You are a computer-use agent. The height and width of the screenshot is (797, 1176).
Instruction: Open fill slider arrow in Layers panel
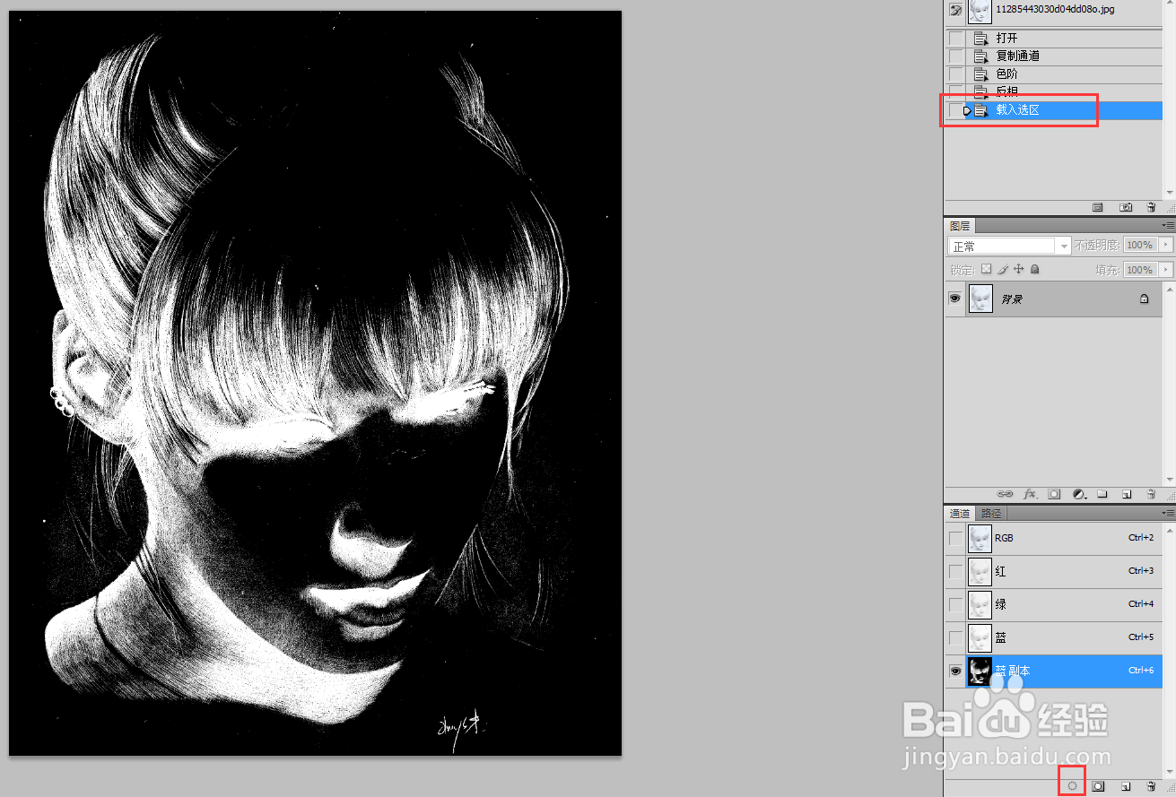1166,270
